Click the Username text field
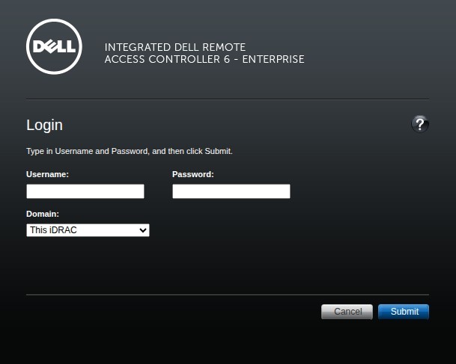456x364 pixels. click(85, 191)
